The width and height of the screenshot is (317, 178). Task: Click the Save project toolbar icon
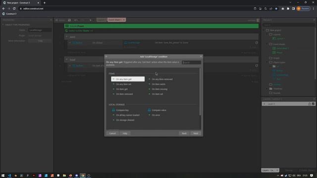pos(69,20)
